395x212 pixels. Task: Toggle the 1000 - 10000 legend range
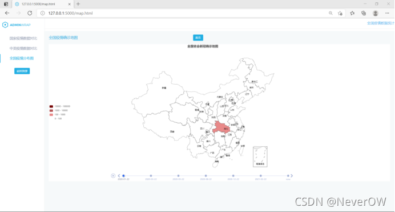(x=59, y=110)
